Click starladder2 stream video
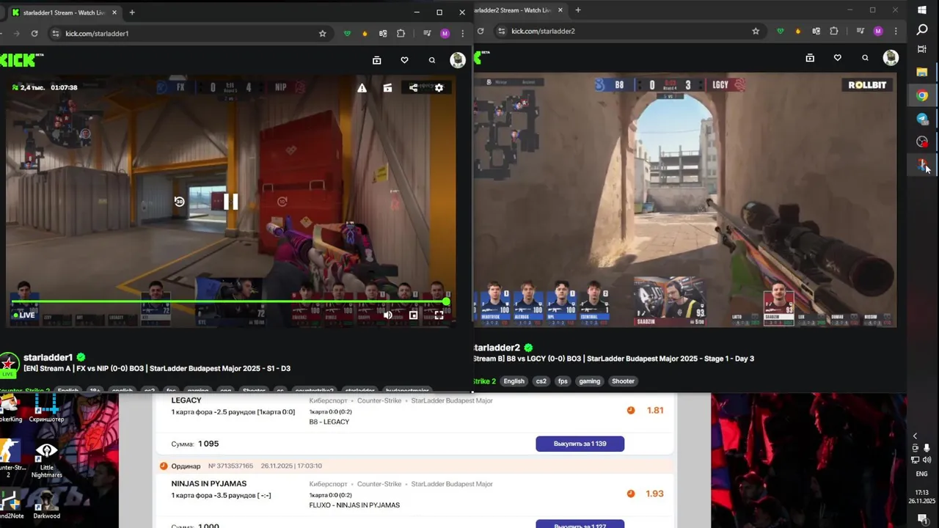Screen dimensions: 939x528 click(x=685, y=199)
